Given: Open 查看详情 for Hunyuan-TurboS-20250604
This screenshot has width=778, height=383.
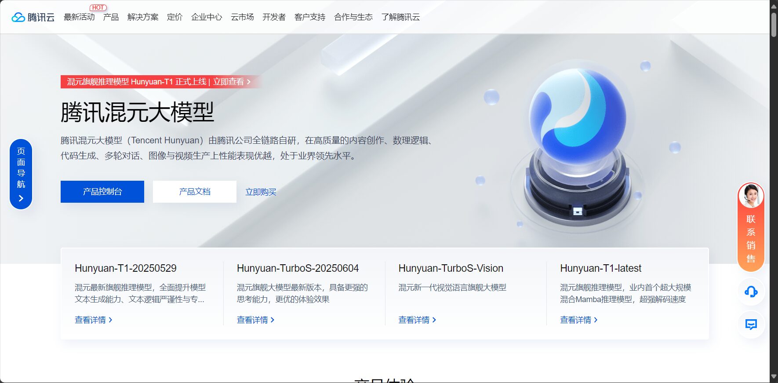Looking at the screenshot, I should (x=256, y=320).
